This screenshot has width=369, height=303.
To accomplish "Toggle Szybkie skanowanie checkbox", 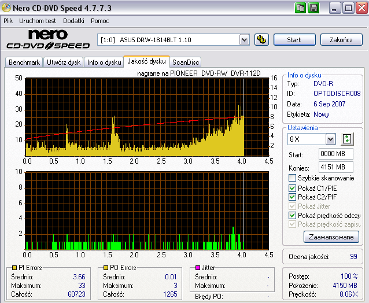I will (x=292, y=178).
